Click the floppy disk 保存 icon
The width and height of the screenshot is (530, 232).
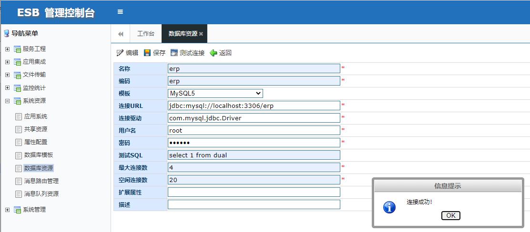[147, 53]
